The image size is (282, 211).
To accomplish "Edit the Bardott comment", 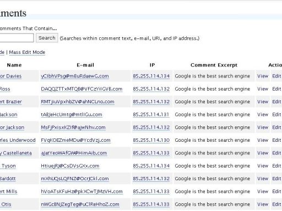I will (276, 179).
